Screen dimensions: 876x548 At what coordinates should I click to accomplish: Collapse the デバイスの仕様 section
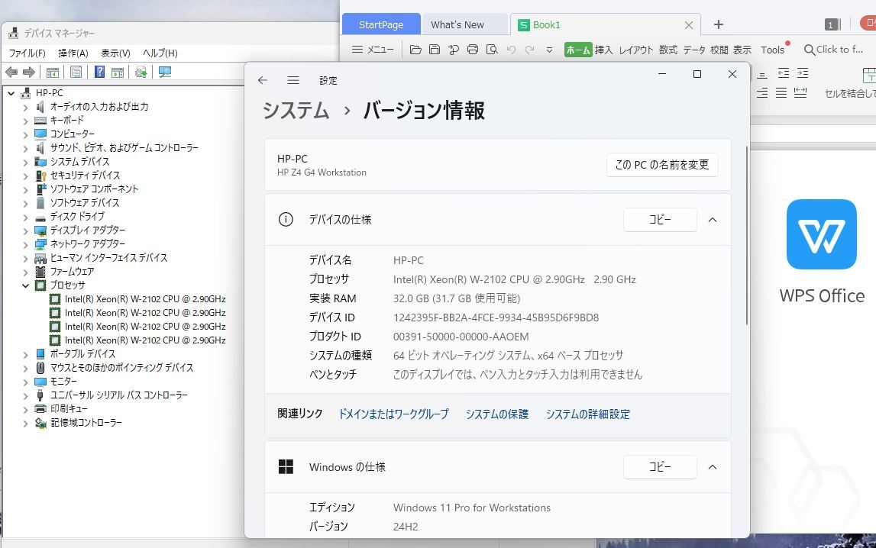click(x=713, y=220)
